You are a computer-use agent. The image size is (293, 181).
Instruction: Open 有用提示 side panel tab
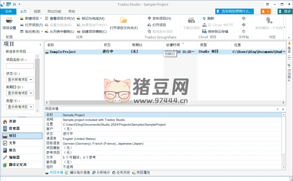pos(289,73)
